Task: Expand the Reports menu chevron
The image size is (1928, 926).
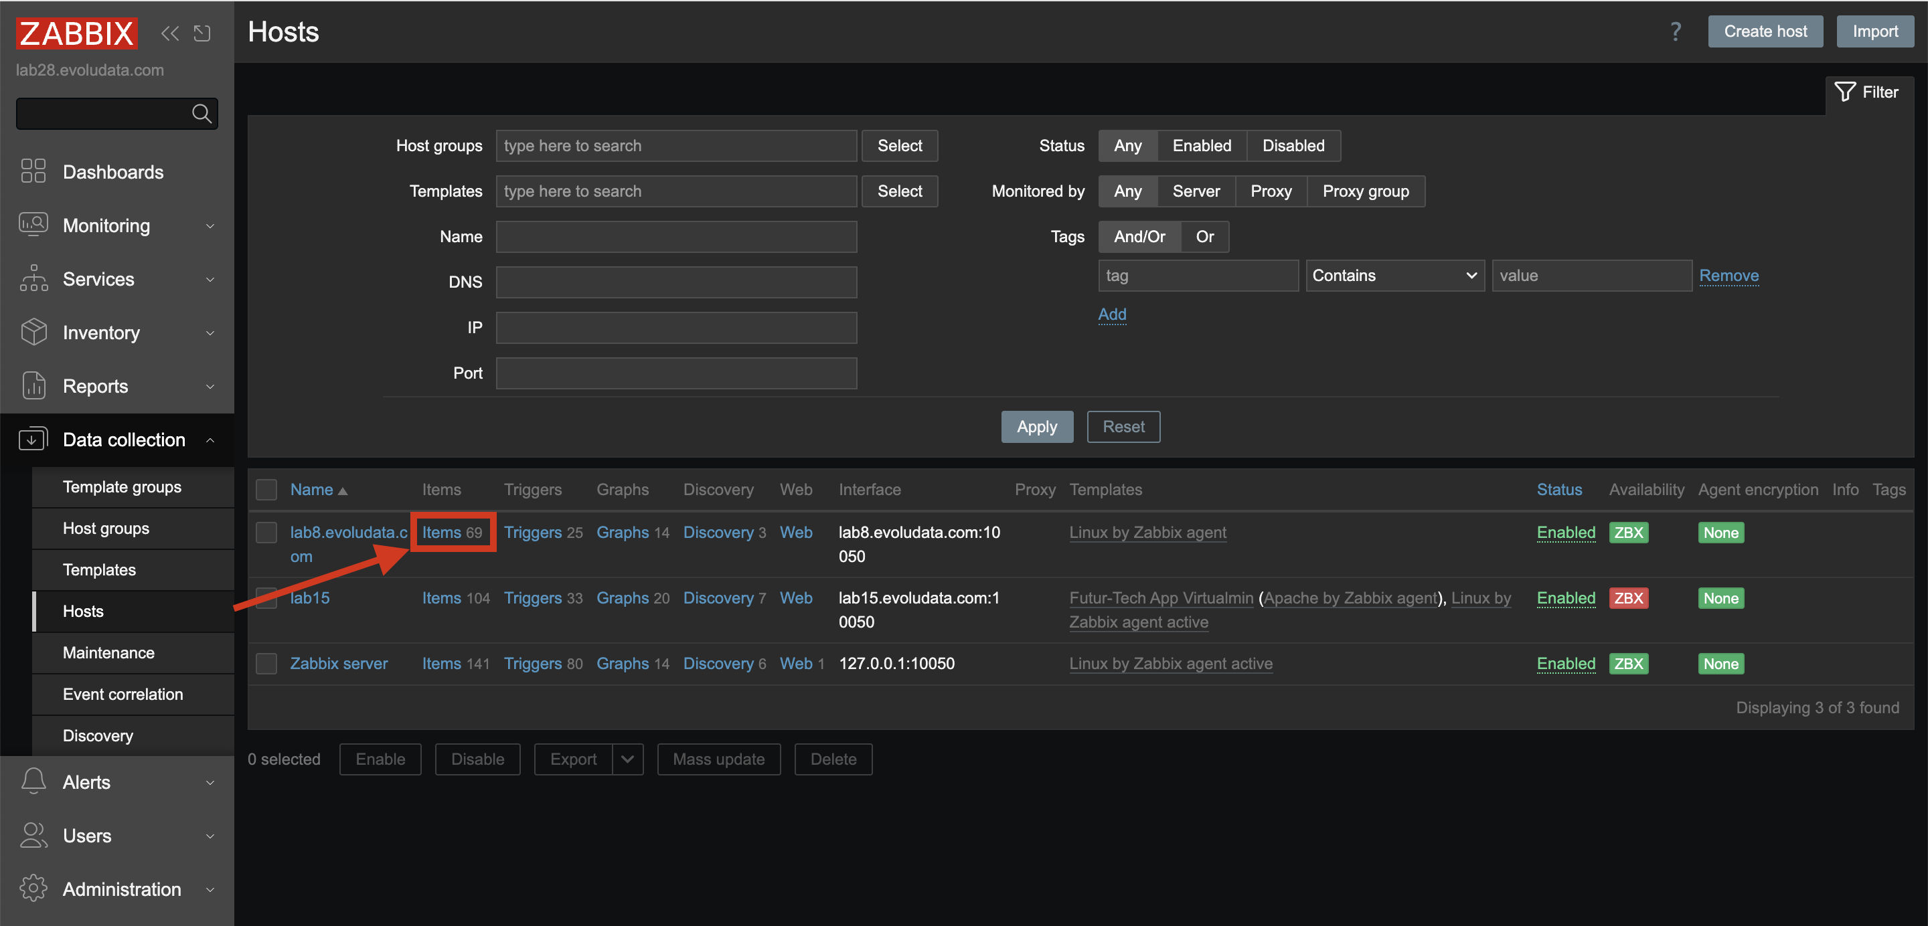Action: tap(210, 386)
